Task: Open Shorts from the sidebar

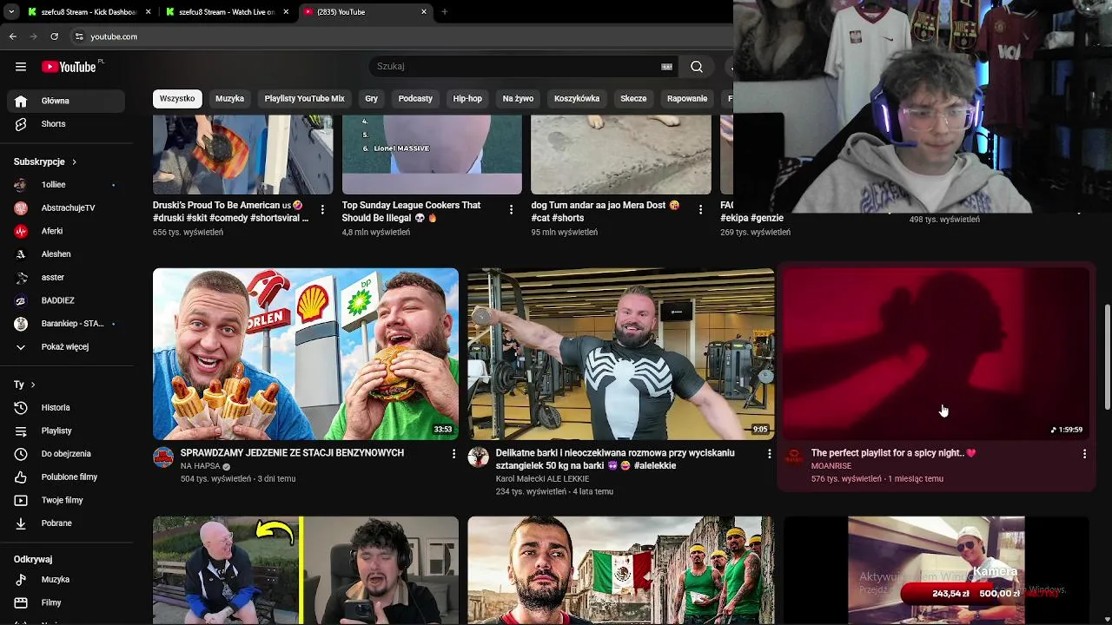Action: tap(66, 124)
